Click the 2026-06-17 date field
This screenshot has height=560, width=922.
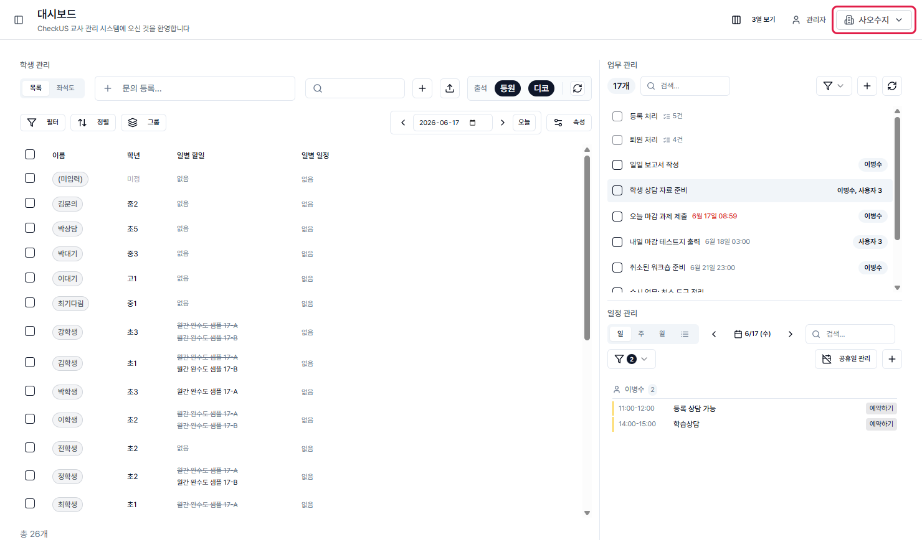452,123
